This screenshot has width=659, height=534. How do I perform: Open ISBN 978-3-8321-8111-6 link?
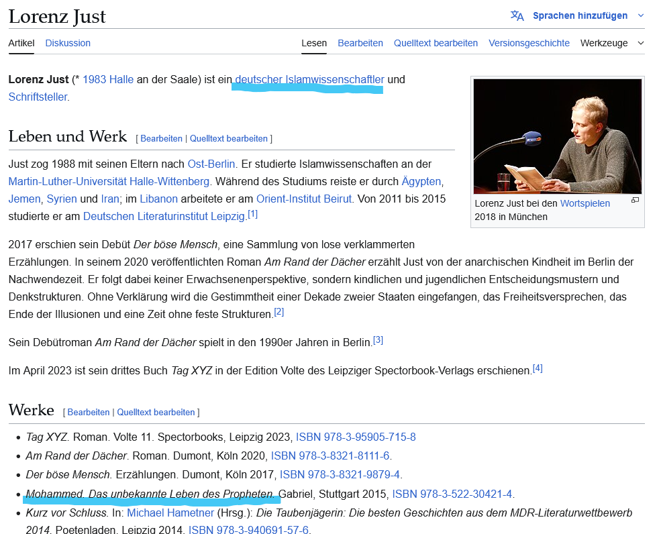[x=330, y=456]
